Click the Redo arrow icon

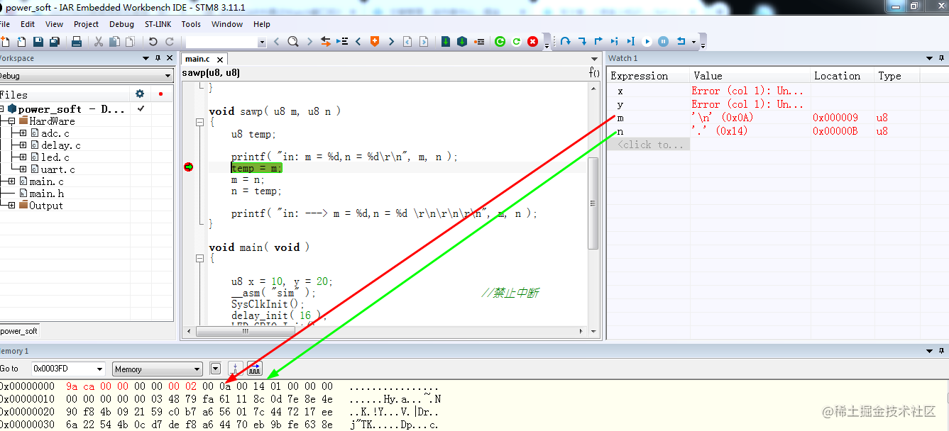169,42
